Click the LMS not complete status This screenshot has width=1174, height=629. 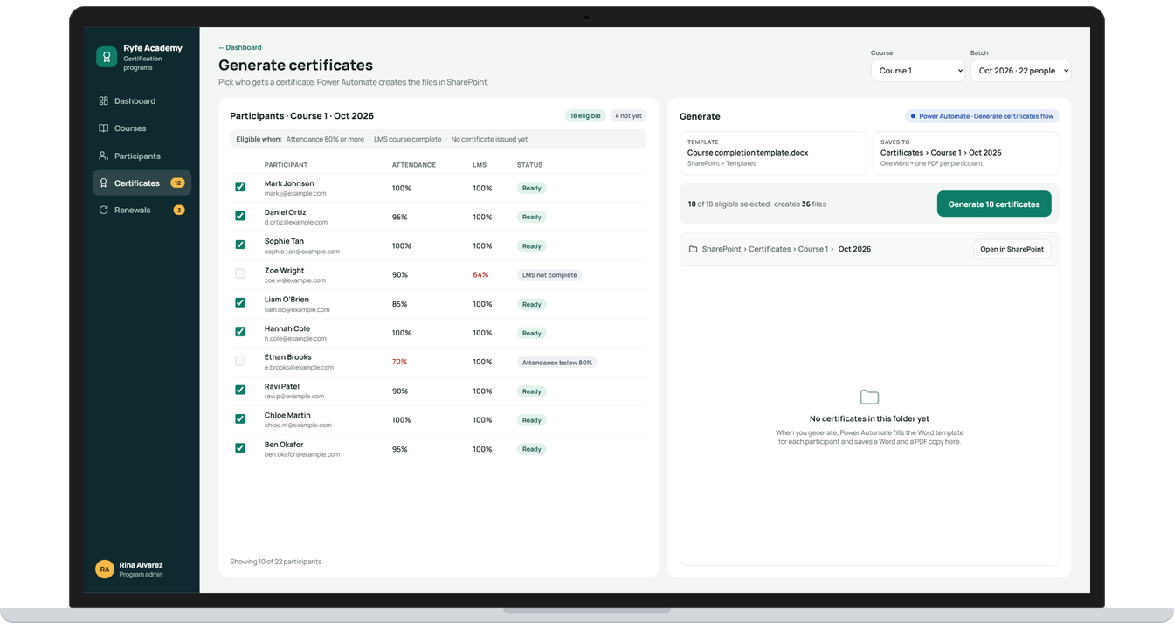click(549, 275)
